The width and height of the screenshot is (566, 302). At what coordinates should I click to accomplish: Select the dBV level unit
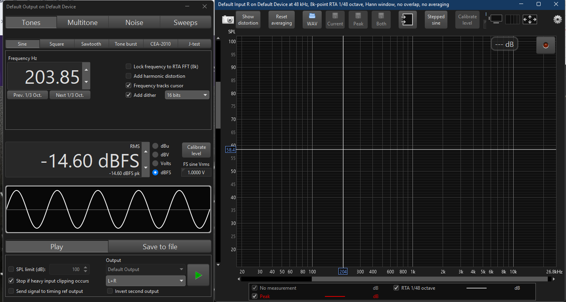[x=155, y=155]
